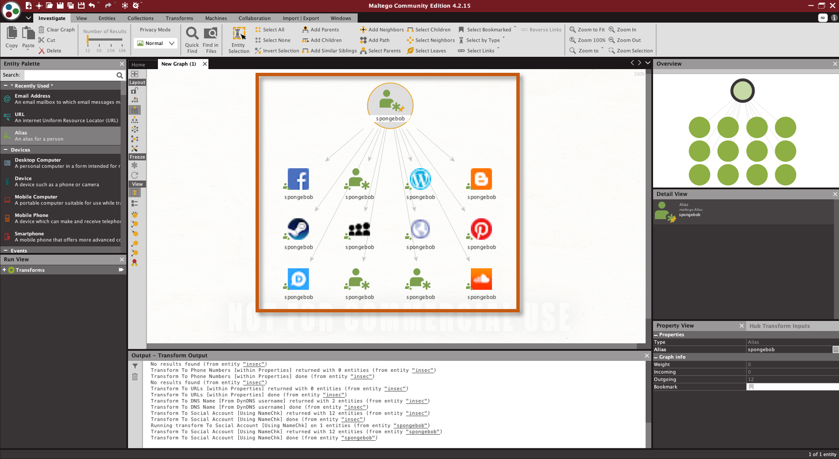
Task: Click the red Delete button
Action: pyautogui.click(x=50, y=51)
